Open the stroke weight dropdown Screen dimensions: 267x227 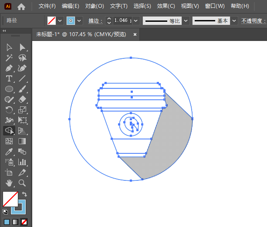(x=136, y=21)
